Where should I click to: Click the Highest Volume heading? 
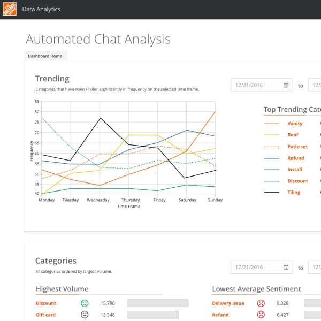click(x=62, y=289)
